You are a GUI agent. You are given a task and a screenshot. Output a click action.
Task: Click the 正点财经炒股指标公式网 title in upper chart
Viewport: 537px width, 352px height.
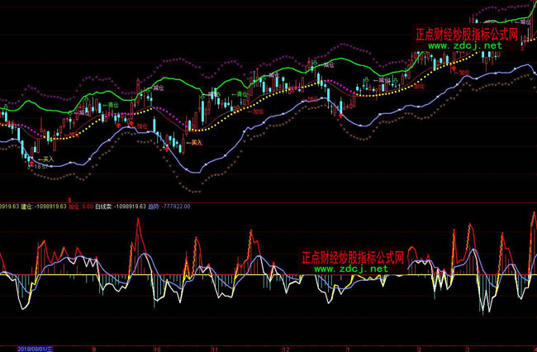[466, 34]
